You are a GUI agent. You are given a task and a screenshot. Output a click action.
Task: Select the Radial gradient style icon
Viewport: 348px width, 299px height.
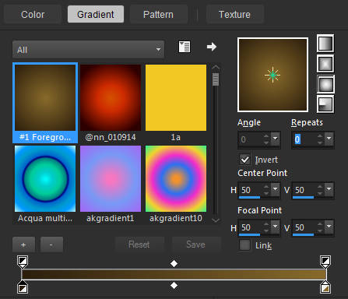click(x=325, y=104)
